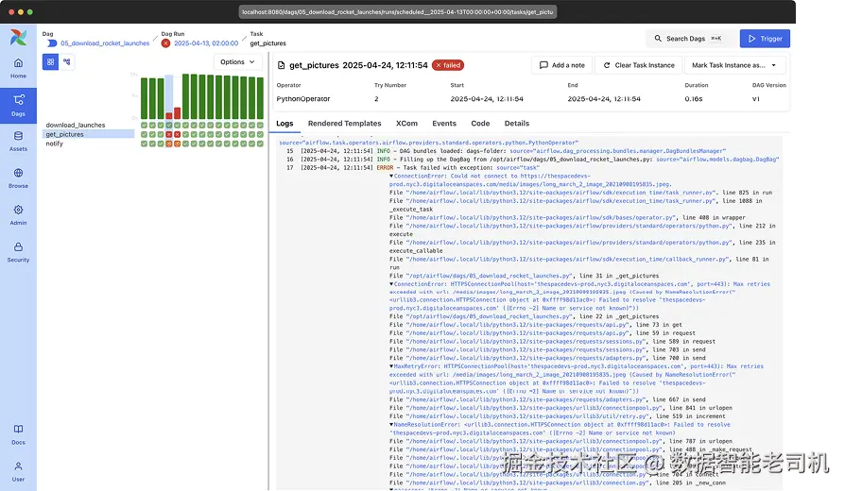Click the Airflow pinwheel logo
The width and height of the screenshot is (845, 491).
coord(18,37)
